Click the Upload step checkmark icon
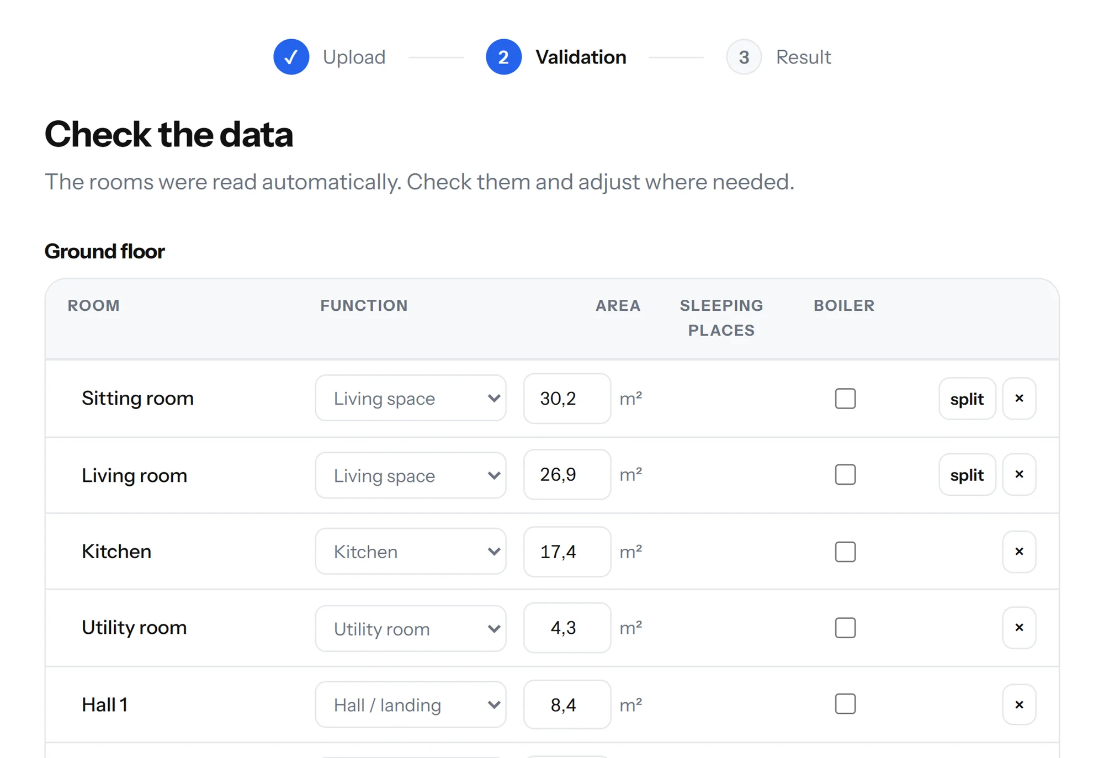Screen dimensions: 1104x758 point(291,57)
